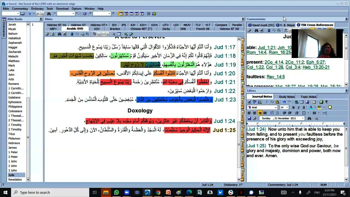Screen dimensions: 350x197
Task: Click the numbered list icon
Action: (272, 113)
